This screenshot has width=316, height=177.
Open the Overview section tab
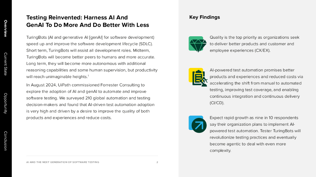(6, 28)
